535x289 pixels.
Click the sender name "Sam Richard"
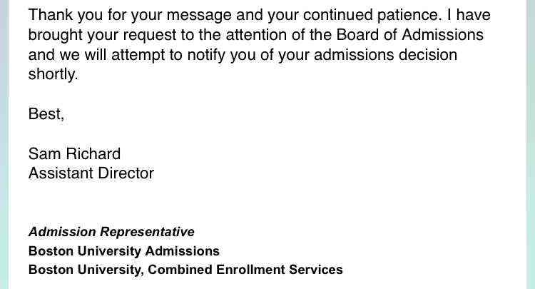74,153
